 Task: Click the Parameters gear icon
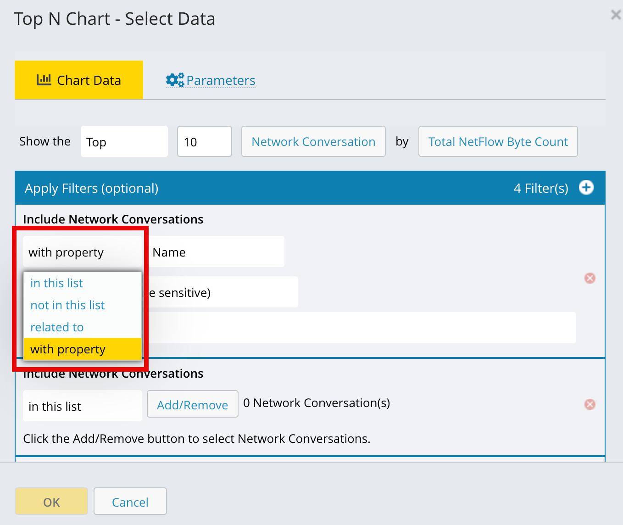(x=174, y=80)
